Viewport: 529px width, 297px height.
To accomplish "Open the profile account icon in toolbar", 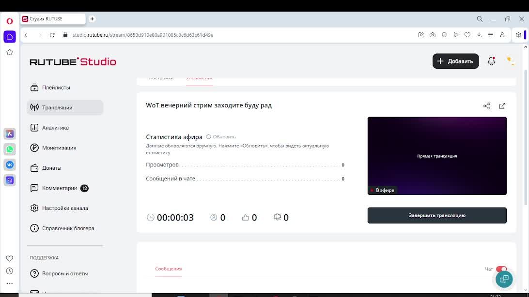I will point(502,35).
